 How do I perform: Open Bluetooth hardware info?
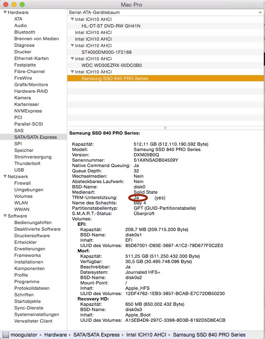(x=25, y=32)
